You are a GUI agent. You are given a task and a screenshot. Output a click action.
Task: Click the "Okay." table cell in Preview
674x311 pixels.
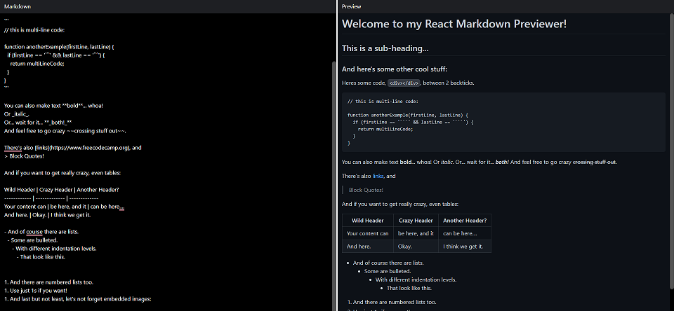click(416, 247)
